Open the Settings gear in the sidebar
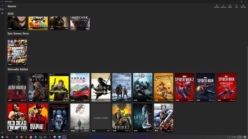This screenshot has width=248, height=139. tap(2, 133)
